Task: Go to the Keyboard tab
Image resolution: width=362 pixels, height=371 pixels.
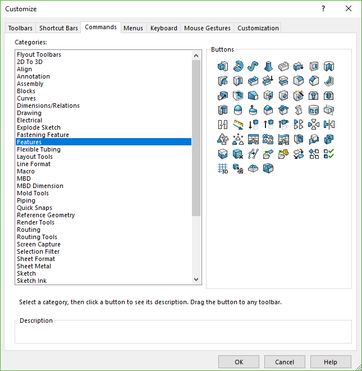Action: coord(163,28)
